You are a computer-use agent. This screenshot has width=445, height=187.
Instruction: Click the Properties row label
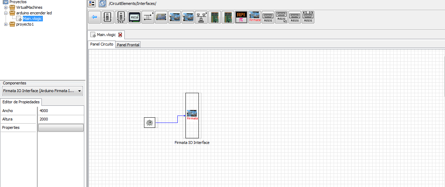(11, 127)
